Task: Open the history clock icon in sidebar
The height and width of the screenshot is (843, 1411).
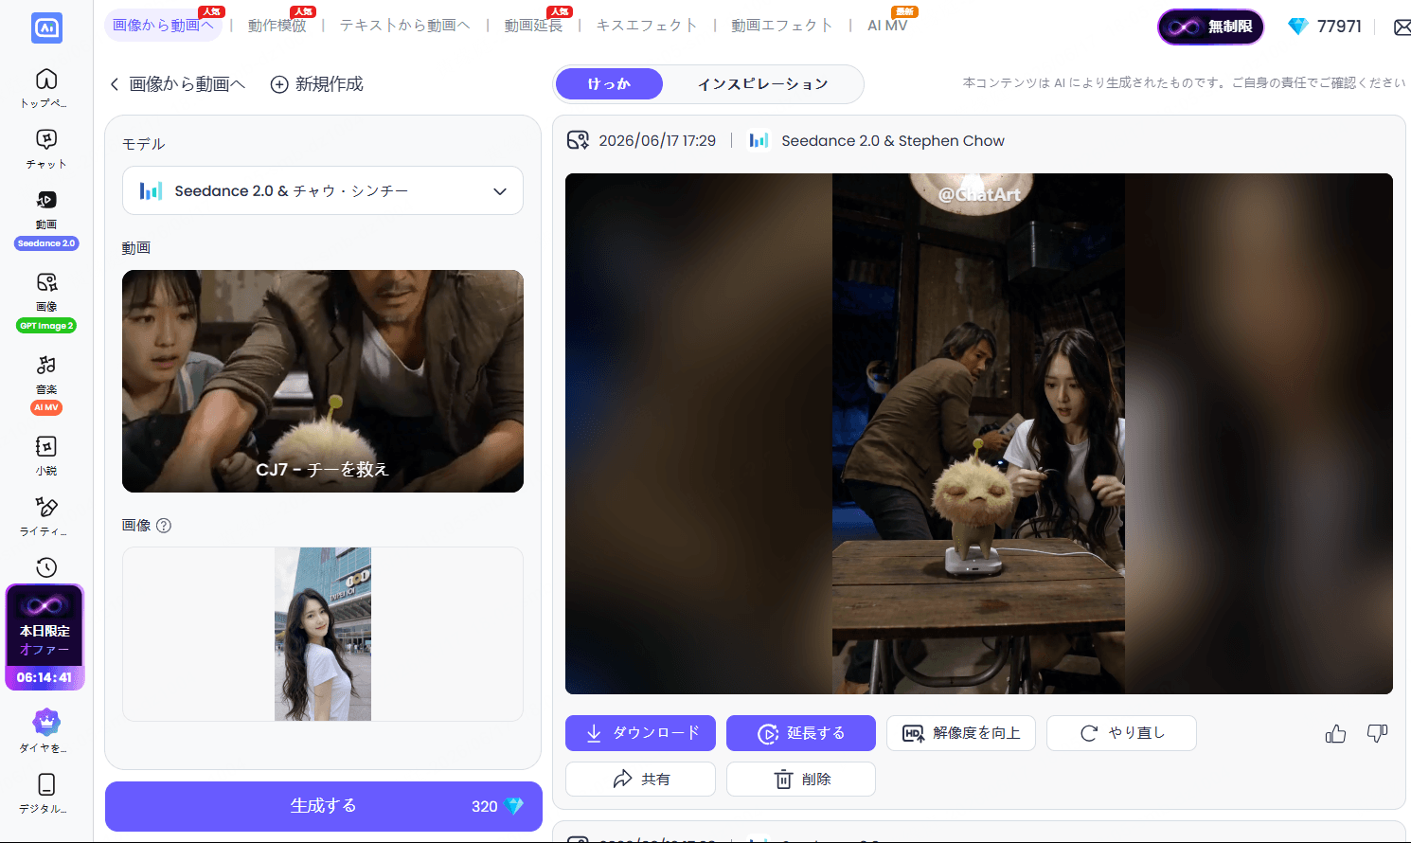Action: click(46, 567)
